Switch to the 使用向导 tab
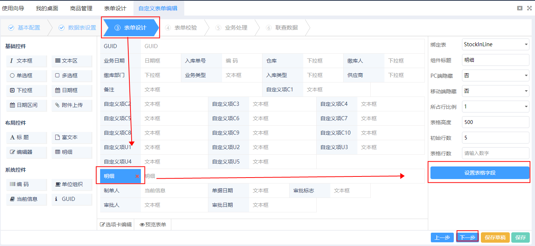Screen dimensions: 535x246 [x=13, y=8]
